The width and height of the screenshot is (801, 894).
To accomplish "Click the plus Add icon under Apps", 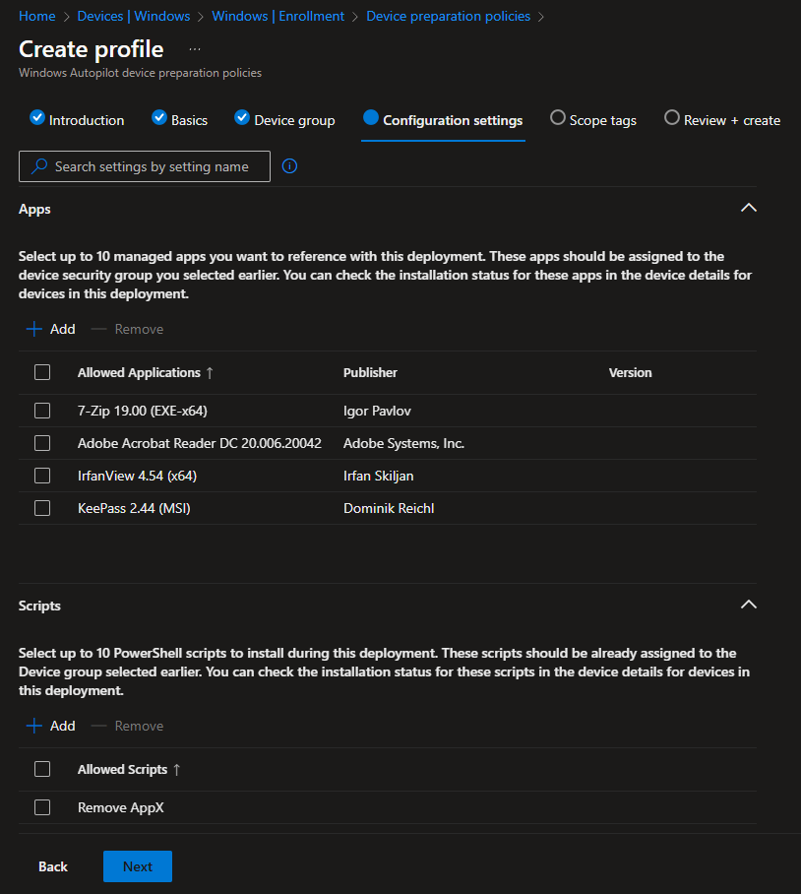I will (x=34, y=329).
